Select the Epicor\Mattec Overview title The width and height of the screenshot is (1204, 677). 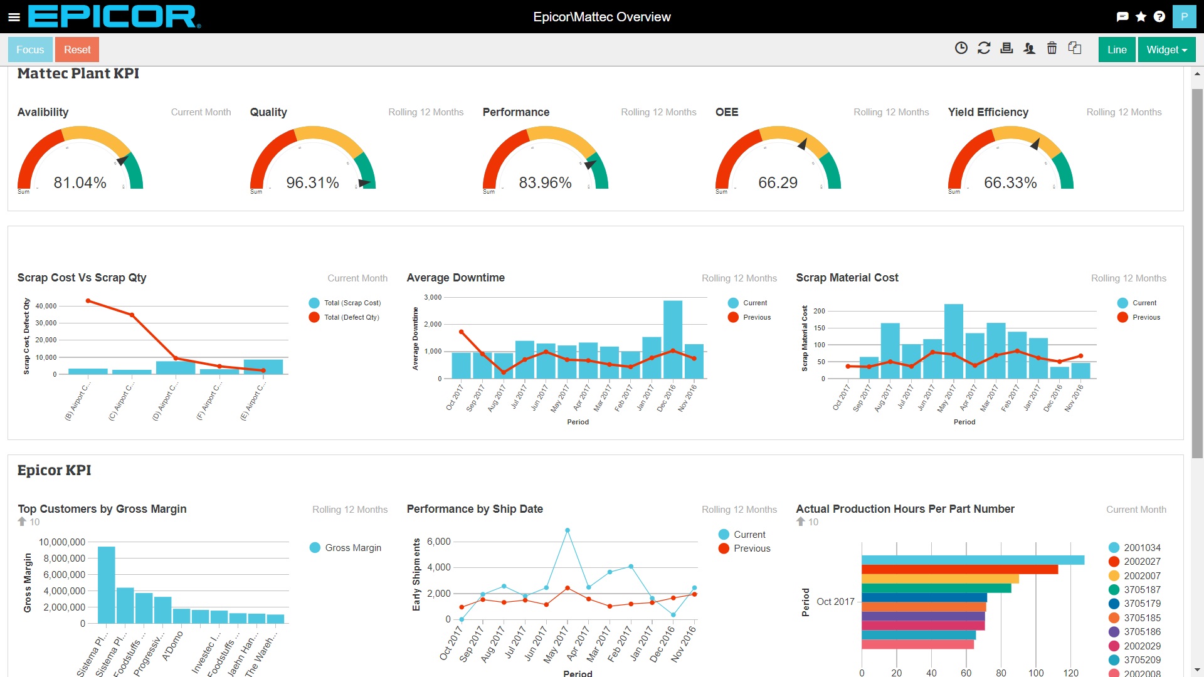(601, 17)
